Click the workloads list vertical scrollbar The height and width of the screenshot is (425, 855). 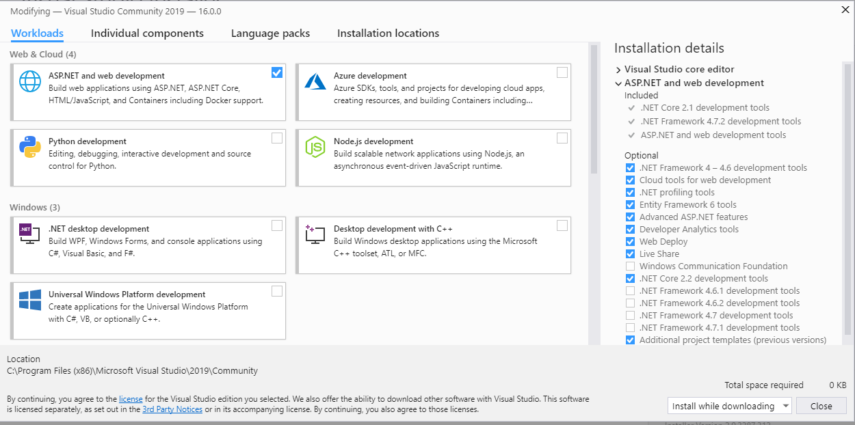coord(594,109)
